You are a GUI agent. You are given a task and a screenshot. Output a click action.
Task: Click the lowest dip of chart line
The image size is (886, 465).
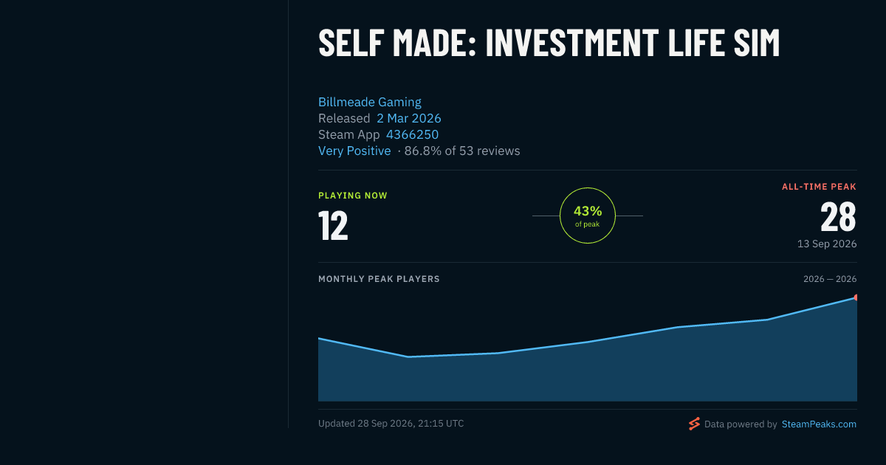(x=408, y=356)
